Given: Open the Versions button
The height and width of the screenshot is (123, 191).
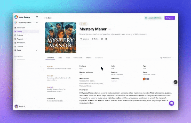Looking at the screenshot, I should tap(85, 39).
